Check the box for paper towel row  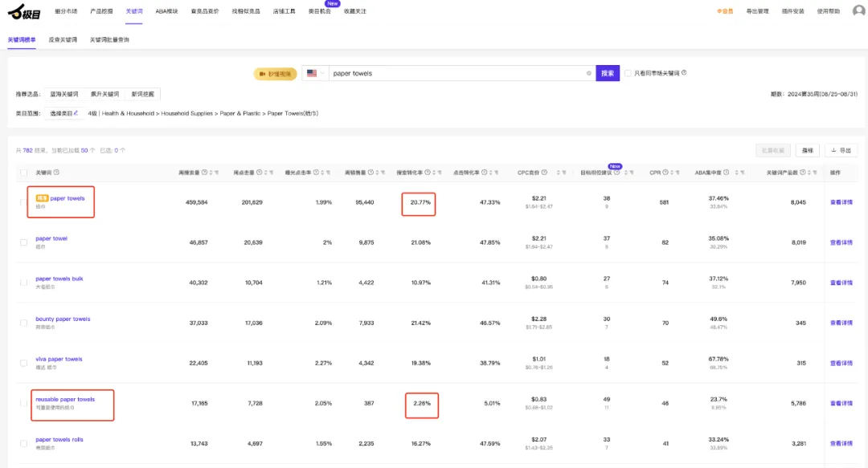(x=23, y=242)
